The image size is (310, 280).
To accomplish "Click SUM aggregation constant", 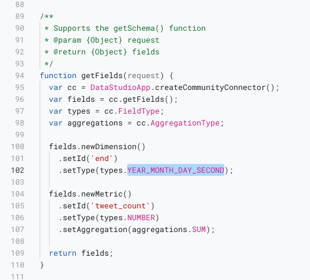I will pos(199,230).
